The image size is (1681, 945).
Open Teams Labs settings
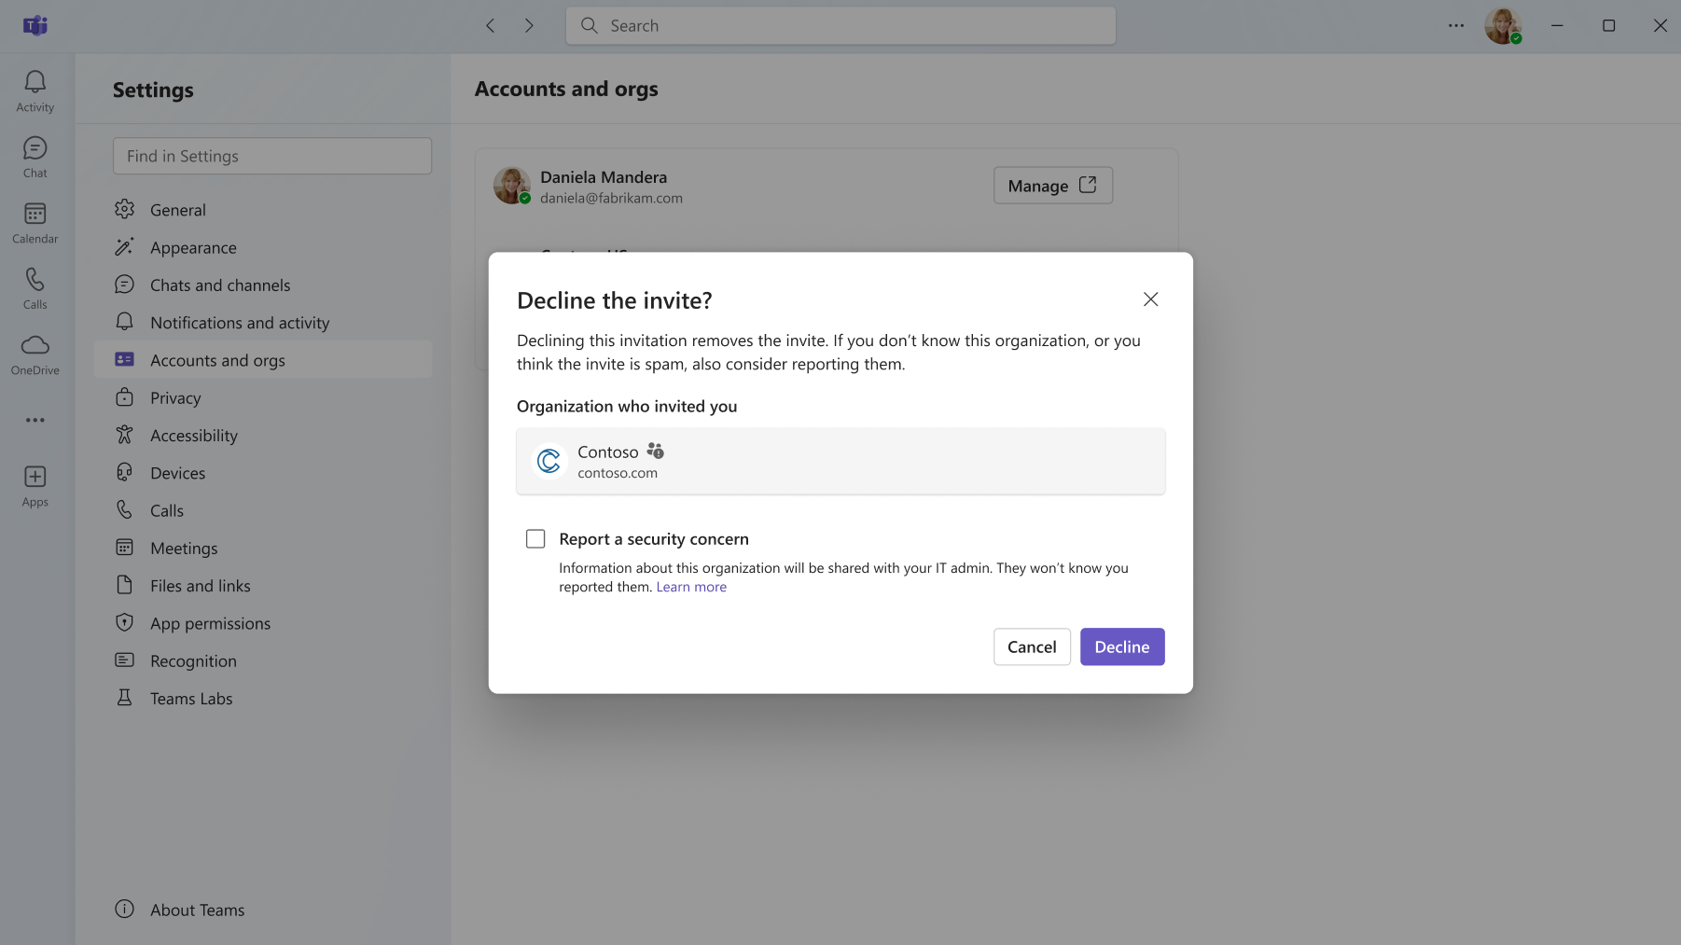[263, 699]
